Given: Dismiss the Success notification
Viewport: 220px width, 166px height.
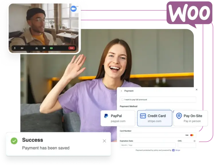Looking at the screenshot, I should point(104,141).
